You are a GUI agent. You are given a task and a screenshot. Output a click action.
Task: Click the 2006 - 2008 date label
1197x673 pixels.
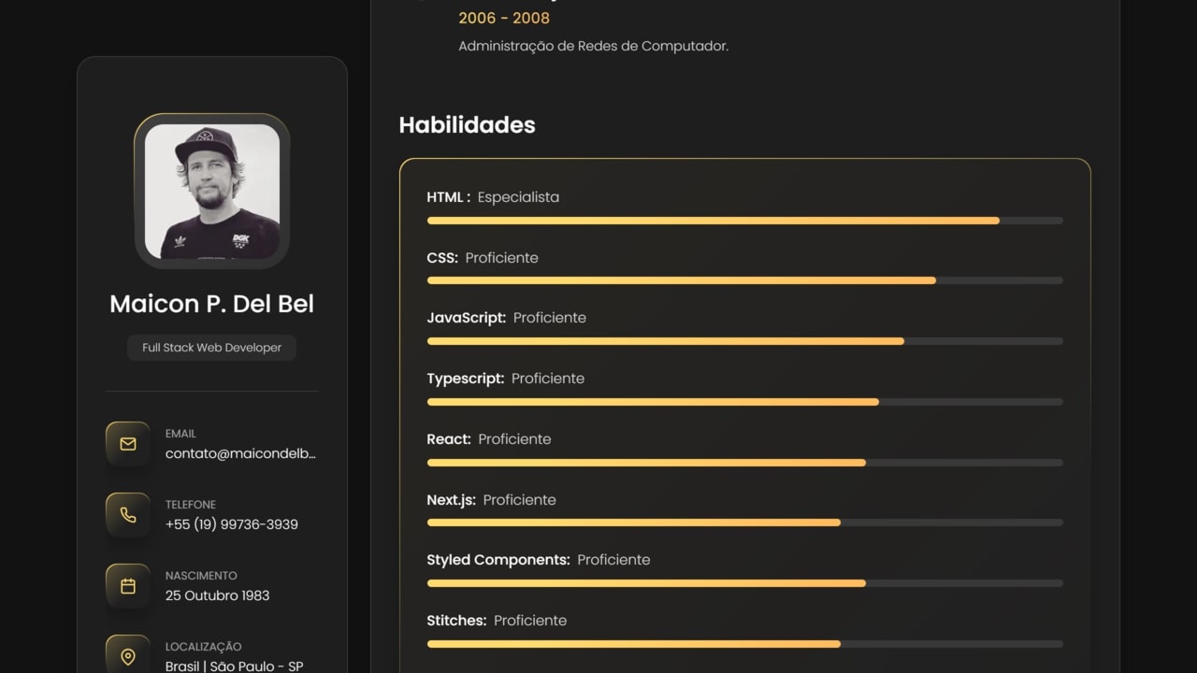tap(504, 18)
